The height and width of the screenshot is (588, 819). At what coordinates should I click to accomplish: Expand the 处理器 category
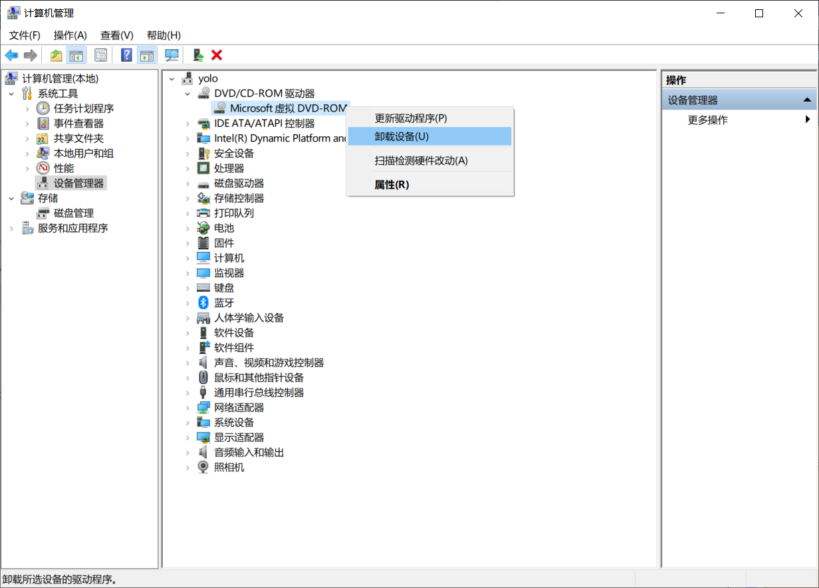[x=187, y=168]
